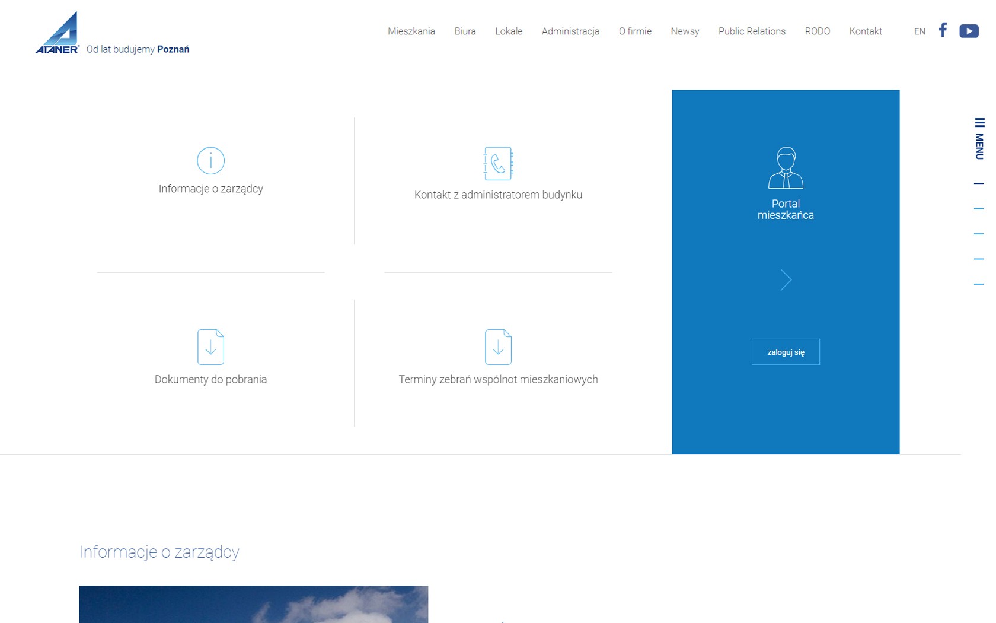Click the resident portal person icon
996x623 pixels.
pyautogui.click(x=786, y=168)
